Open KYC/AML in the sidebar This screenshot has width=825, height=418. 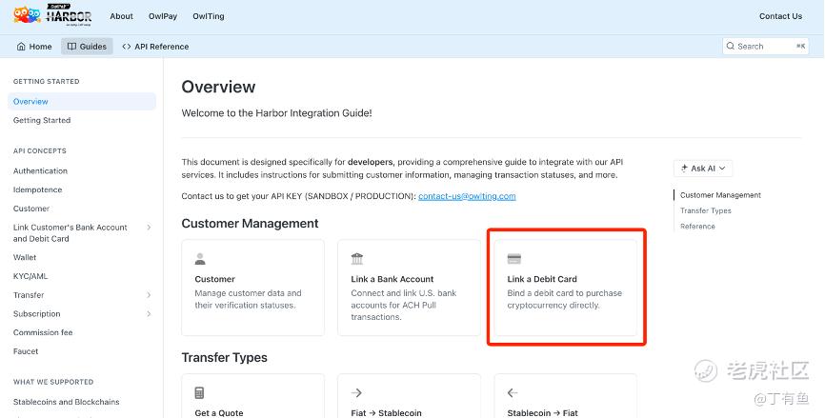tap(30, 276)
